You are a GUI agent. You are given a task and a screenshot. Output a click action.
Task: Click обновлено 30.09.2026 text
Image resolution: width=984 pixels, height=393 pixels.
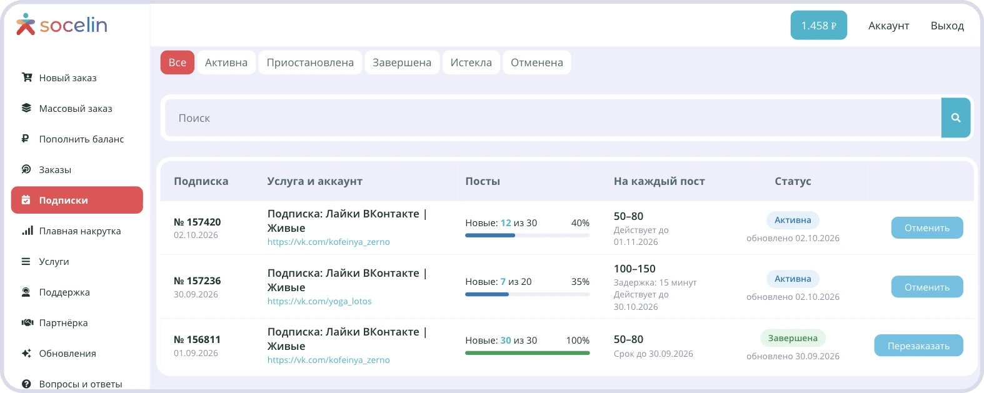coord(793,356)
